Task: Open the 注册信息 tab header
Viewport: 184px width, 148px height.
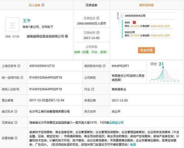Action: (92, 5)
